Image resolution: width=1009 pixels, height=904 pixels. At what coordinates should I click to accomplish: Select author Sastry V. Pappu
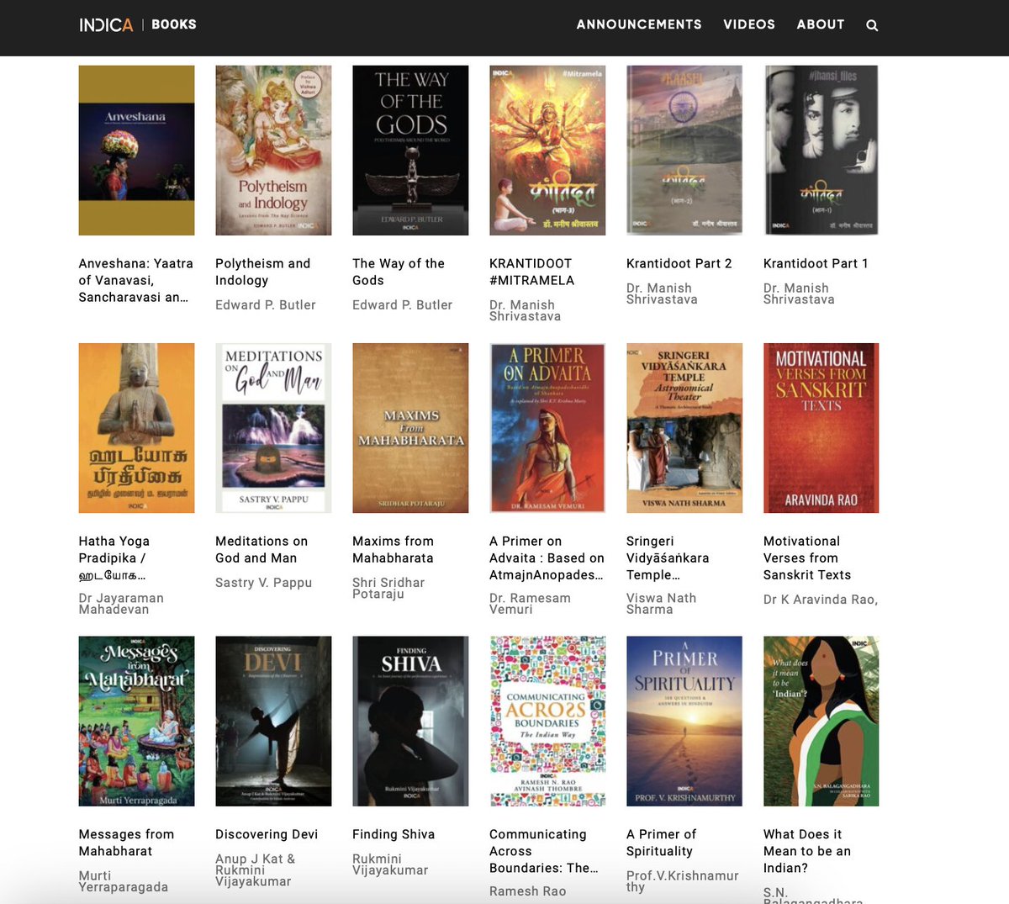(x=264, y=583)
